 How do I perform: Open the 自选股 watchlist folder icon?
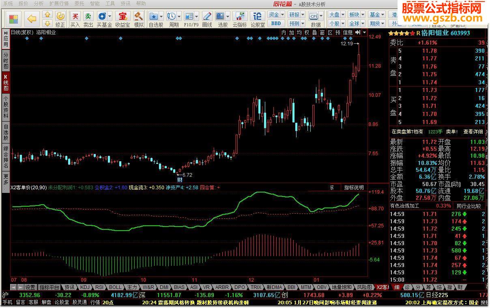[x=154, y=16]
